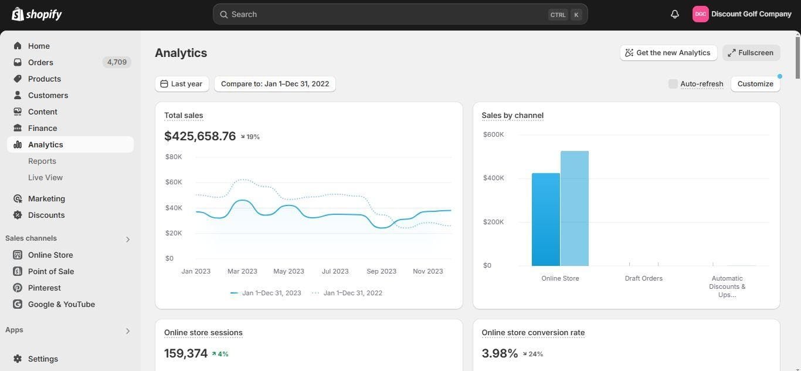Select the Pinterest sales channel icon
This screenshot has width=801, height=371.
point(18,288)
